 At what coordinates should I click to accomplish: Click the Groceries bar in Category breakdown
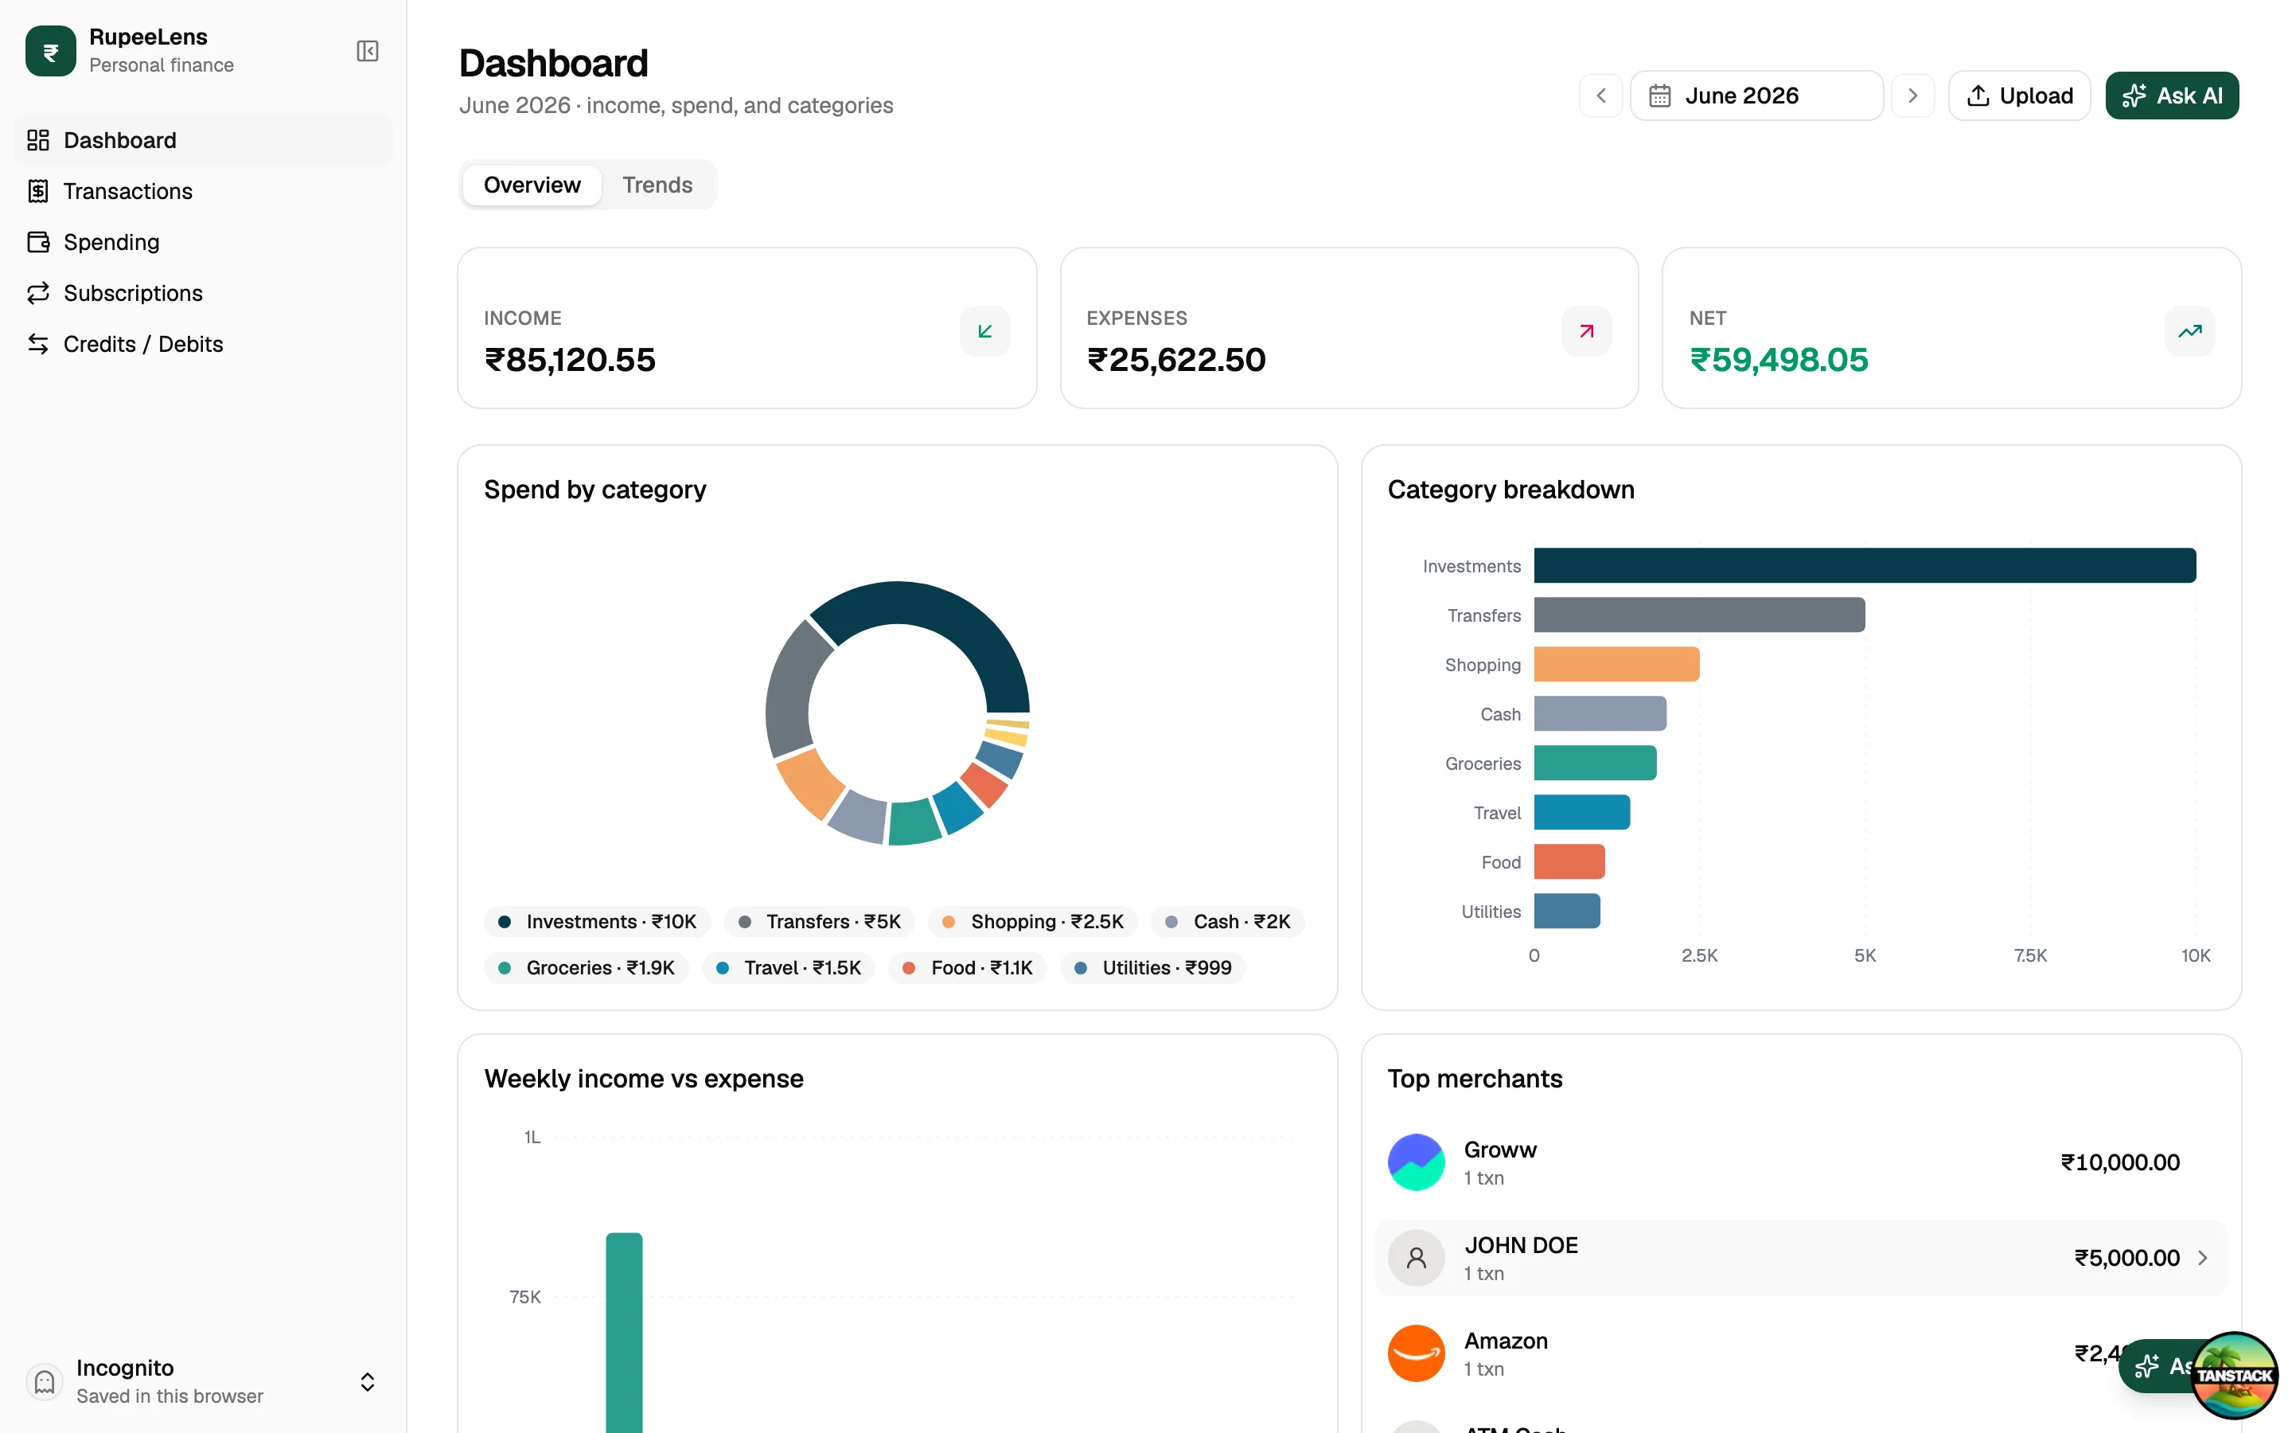[x=1595, y=763]
